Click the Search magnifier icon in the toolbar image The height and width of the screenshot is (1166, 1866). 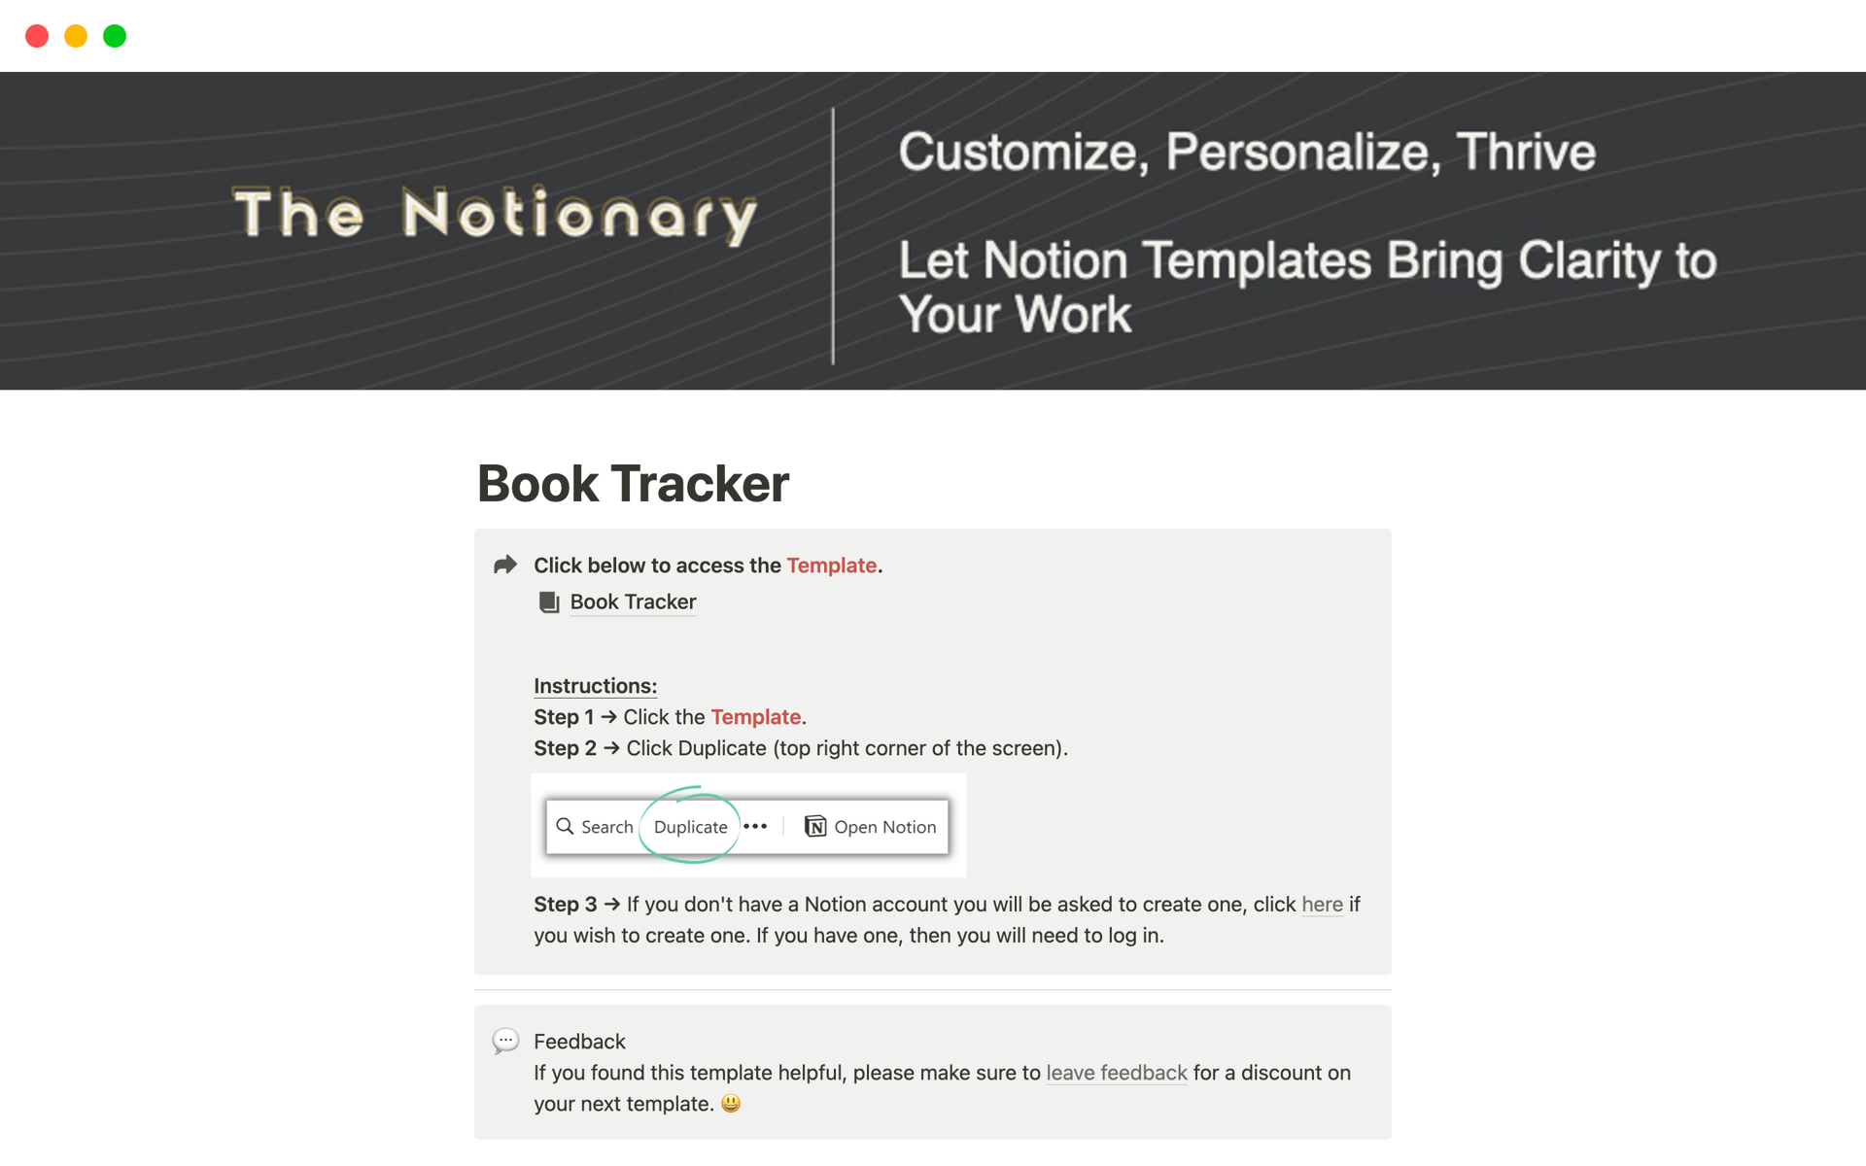tap(565, 826)
